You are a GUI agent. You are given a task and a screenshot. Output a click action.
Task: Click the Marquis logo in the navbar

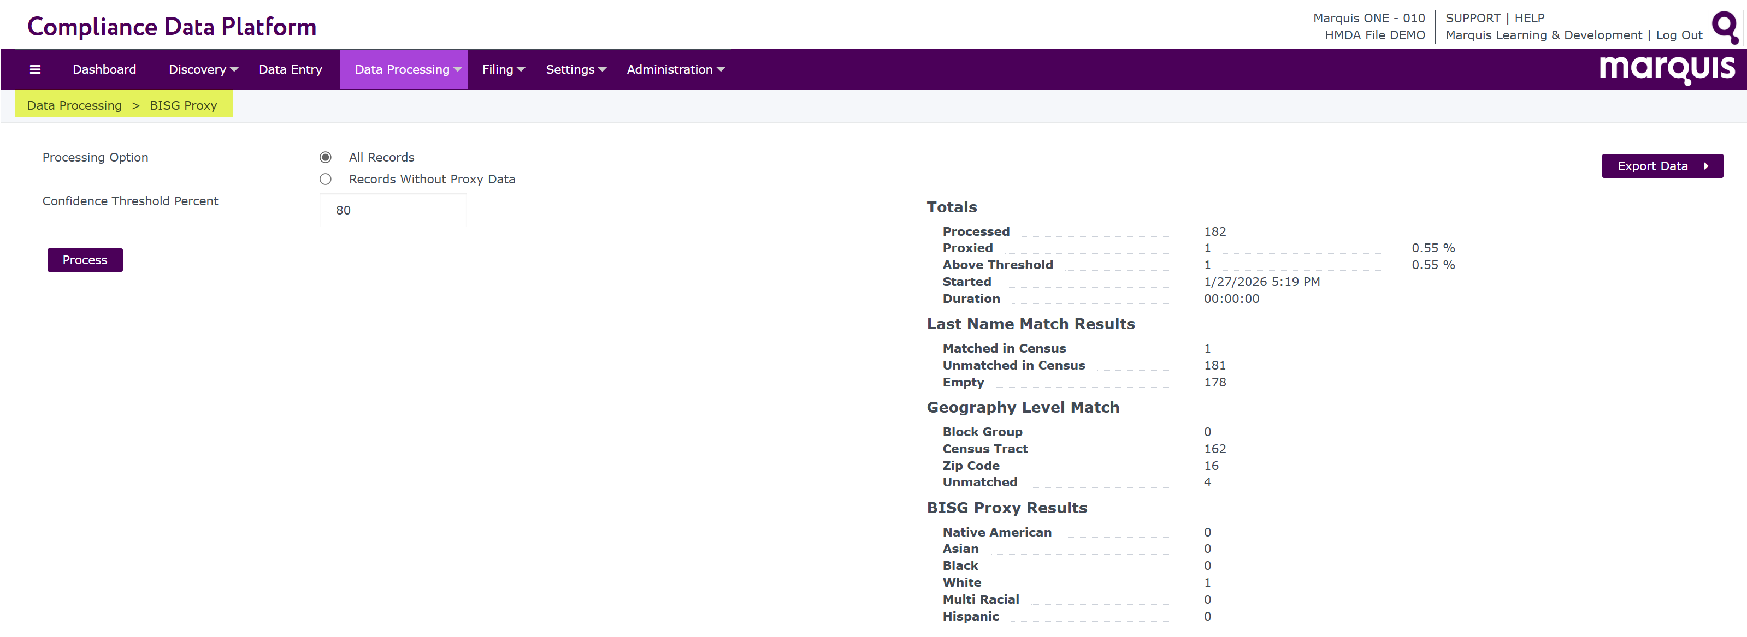1666,69
